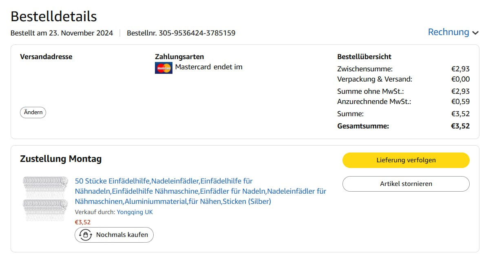The image size is (486, 263).
Task: Open the Yongqing UK seller link
Action: 135,212
